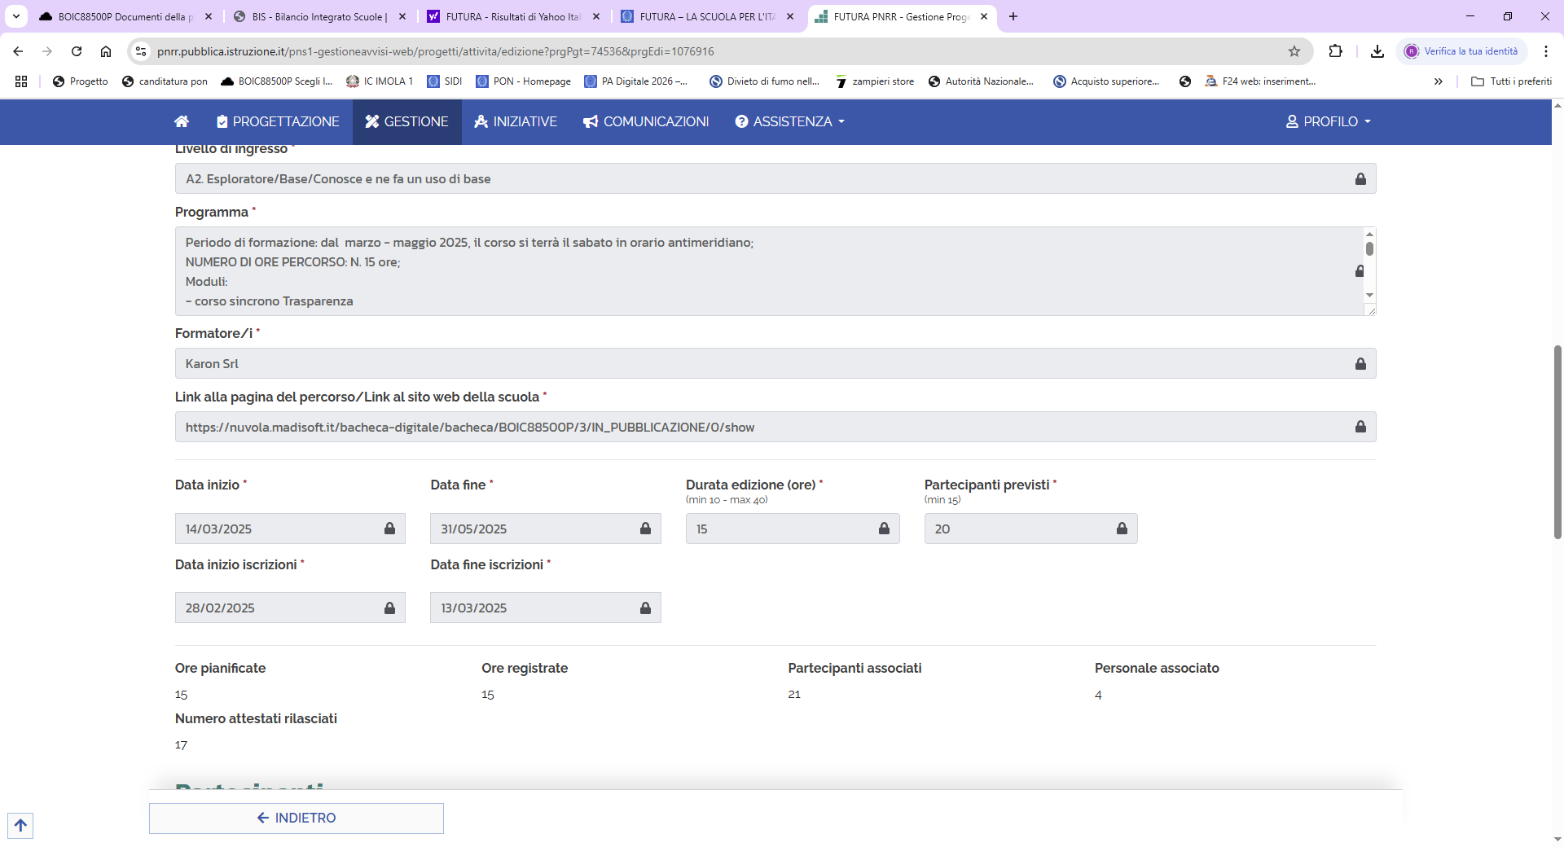Go to the home icon in navbar
Image resolution: width=1564 pixels, height=847 pixels.
pos(182,121)
